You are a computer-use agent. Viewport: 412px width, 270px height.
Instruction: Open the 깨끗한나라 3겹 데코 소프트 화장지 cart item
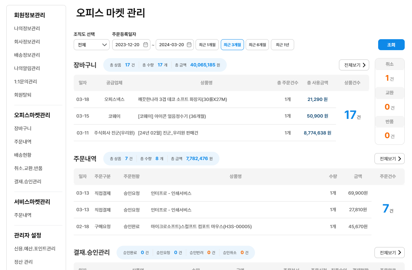point(182,99)
